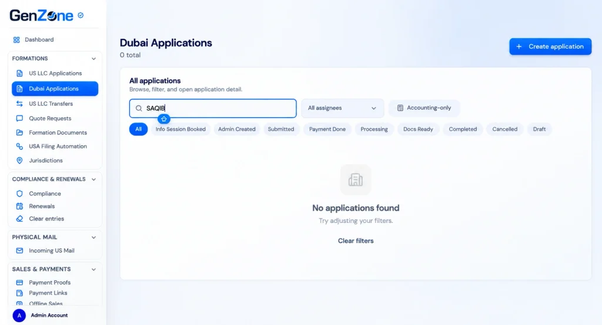Click the Accounting-only calculator icon
This screenshot has height=325, width=602.
(x=400, y=108)
